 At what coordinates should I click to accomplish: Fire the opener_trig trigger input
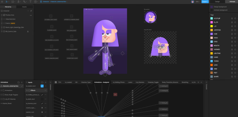[42, 116]
